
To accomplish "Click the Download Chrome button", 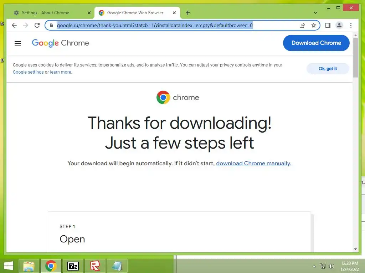I will coord(316,43).
